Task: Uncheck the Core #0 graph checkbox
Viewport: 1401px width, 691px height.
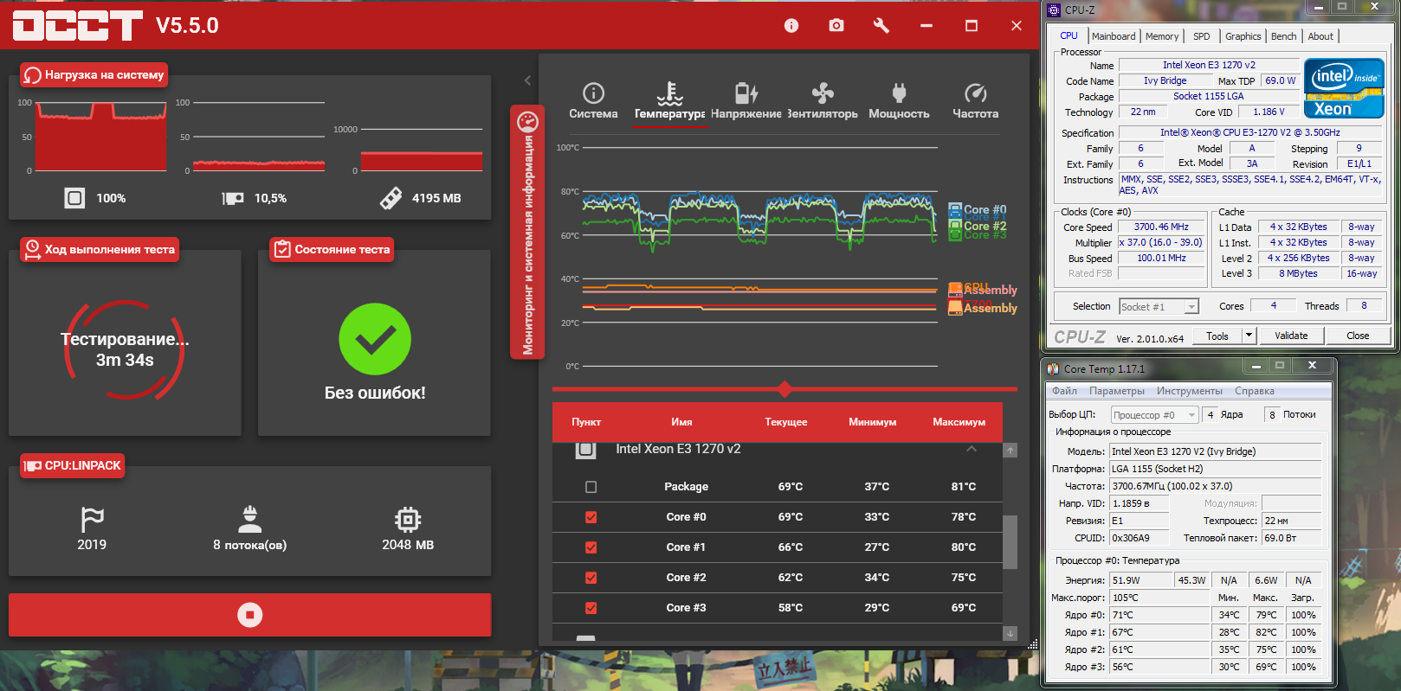Action: pyautogui.click(x=591, y=517)
